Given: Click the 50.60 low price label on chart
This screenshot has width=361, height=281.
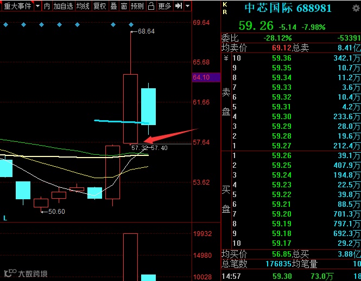Looking at the screenshot, I should tap(56, 212).
